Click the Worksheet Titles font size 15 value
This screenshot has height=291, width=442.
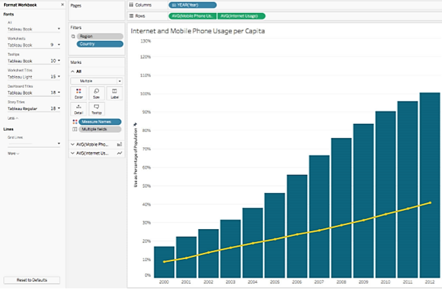(x=53, y=77)
